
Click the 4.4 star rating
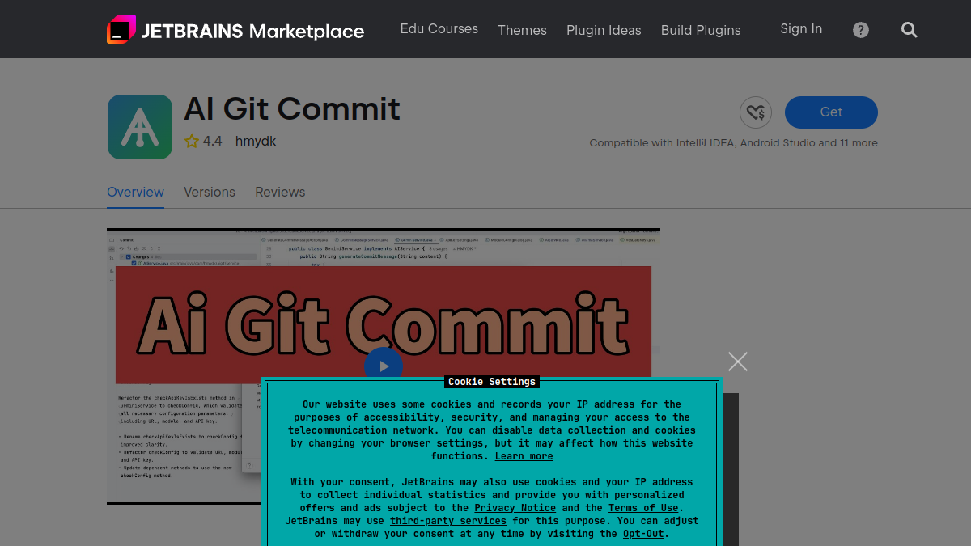[x=203, y=141]
